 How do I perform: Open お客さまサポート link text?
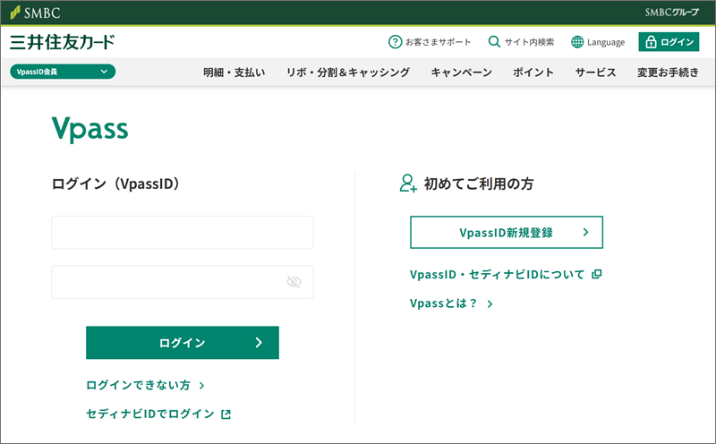(438, 42)
